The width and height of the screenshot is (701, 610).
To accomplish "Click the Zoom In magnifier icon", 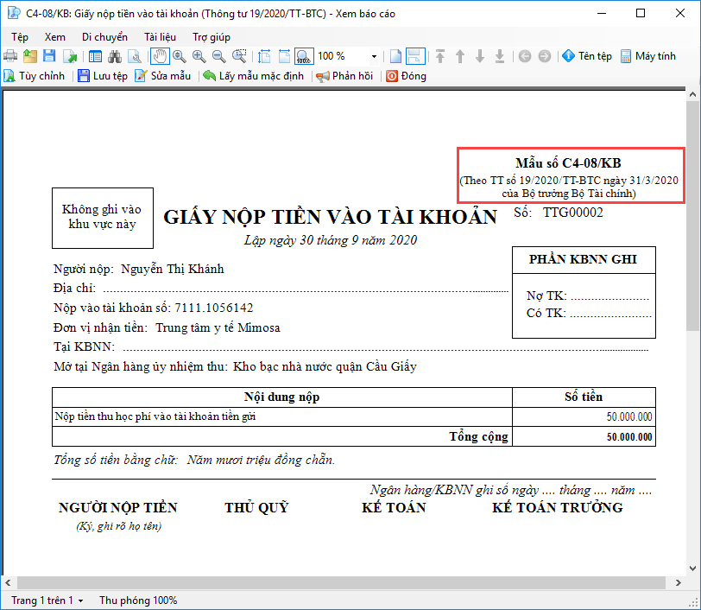I will (x=199, y=56).
